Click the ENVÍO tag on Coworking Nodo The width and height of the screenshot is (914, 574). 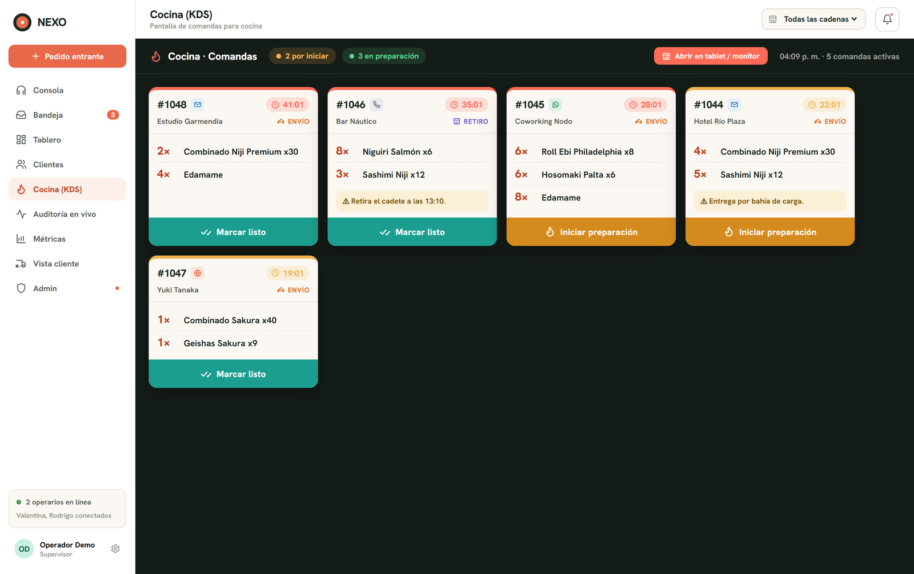[651, 121]
